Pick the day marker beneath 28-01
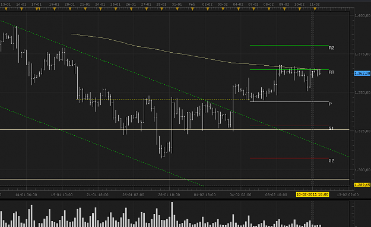The width and height of the screenshot is (371, 227). 161,9
